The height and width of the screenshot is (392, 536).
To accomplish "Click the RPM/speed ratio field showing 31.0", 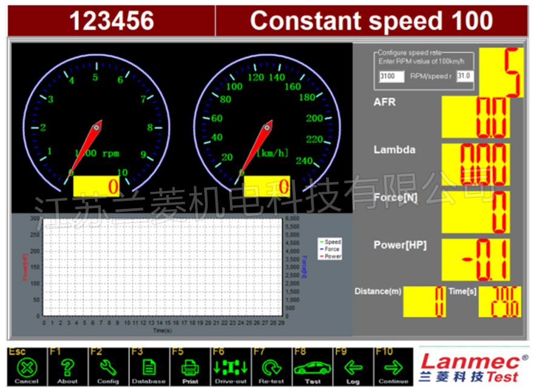I will tap(465, 76).
